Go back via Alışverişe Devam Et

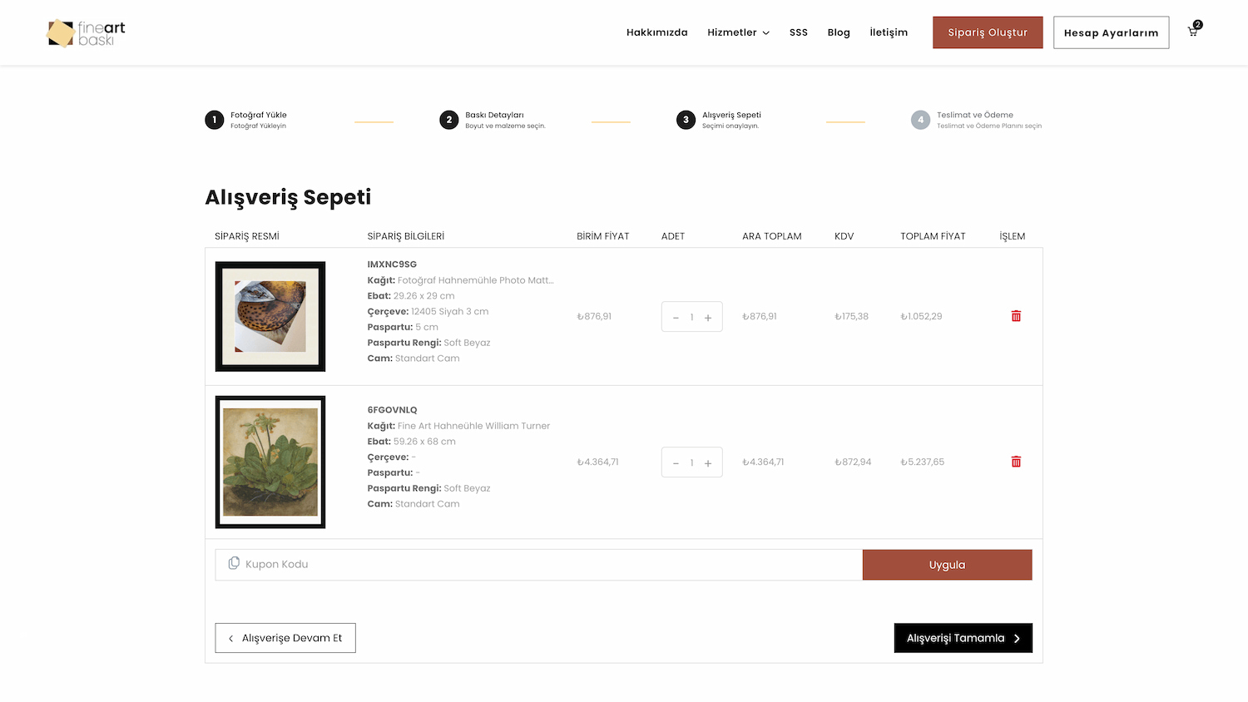click(x=285, y=638)
